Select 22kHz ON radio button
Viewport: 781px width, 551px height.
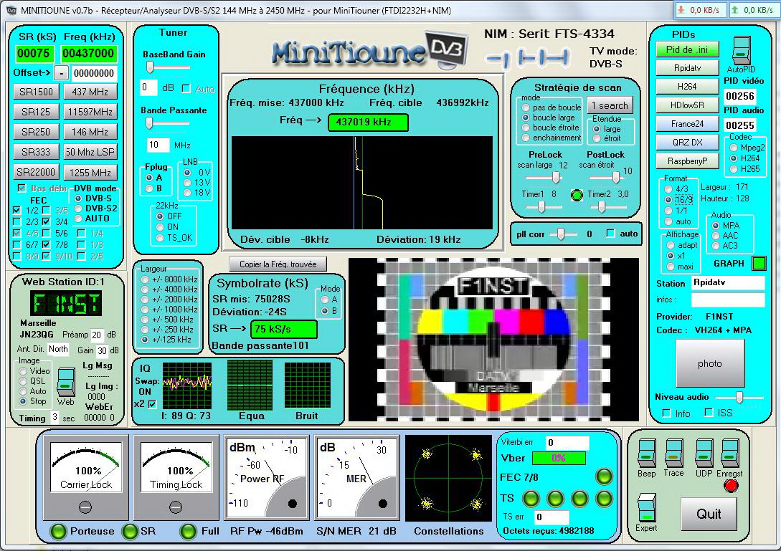pyautogui.click(x=160, y=227)
